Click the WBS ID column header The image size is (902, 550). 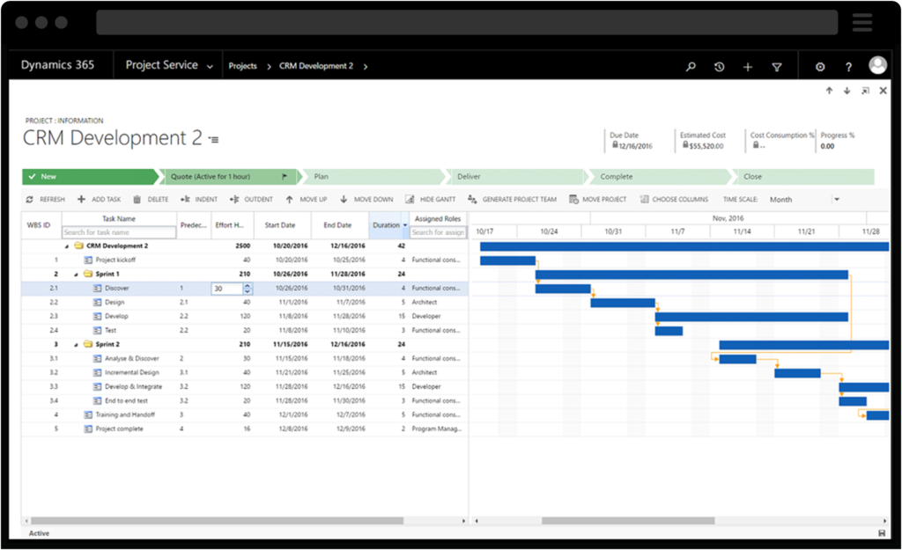pyautogui.click(x=39, y=225)
